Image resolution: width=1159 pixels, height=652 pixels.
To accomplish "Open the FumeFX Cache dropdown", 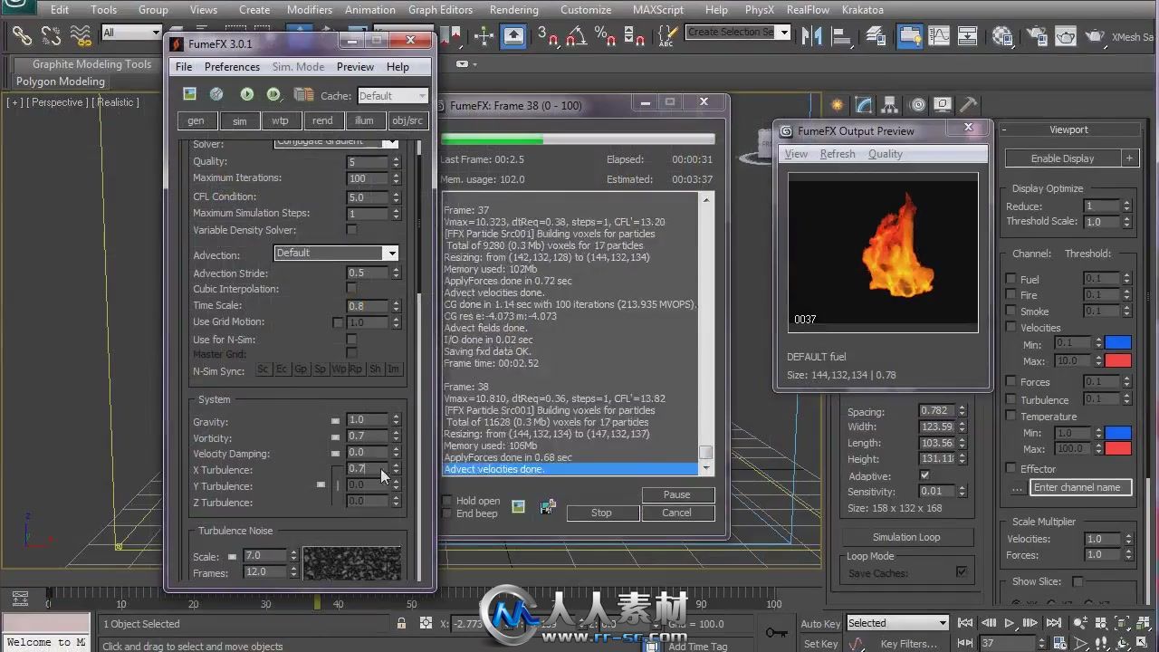I will tap(392, 95).
